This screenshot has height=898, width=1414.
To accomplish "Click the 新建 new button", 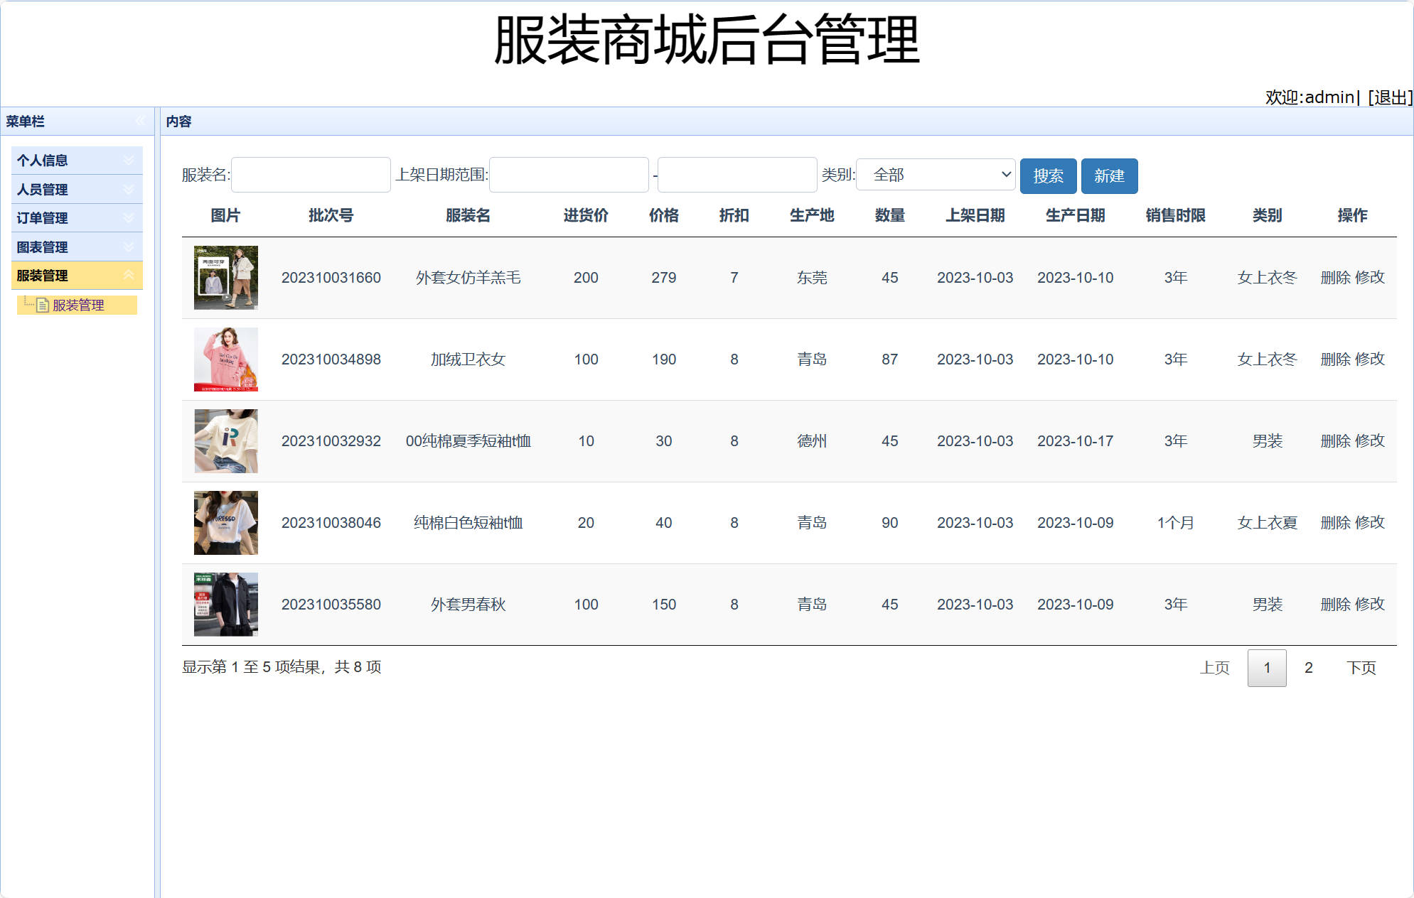I will [1109, 175].
